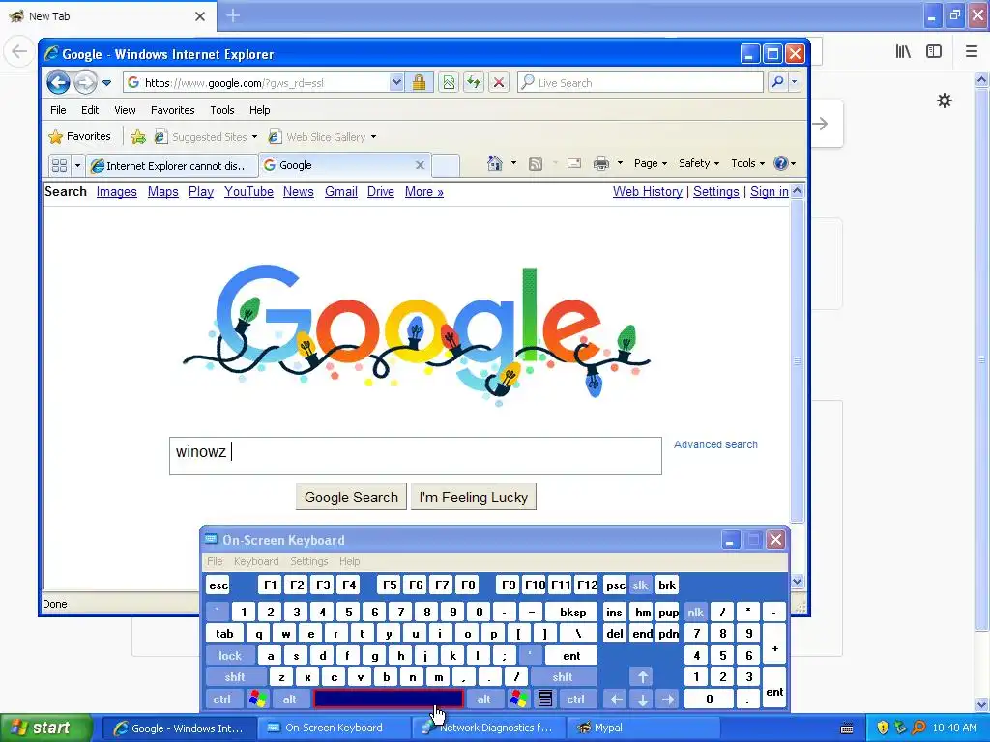Open a new blank IE tab
The image size is (990, 742).
[445, 165]
